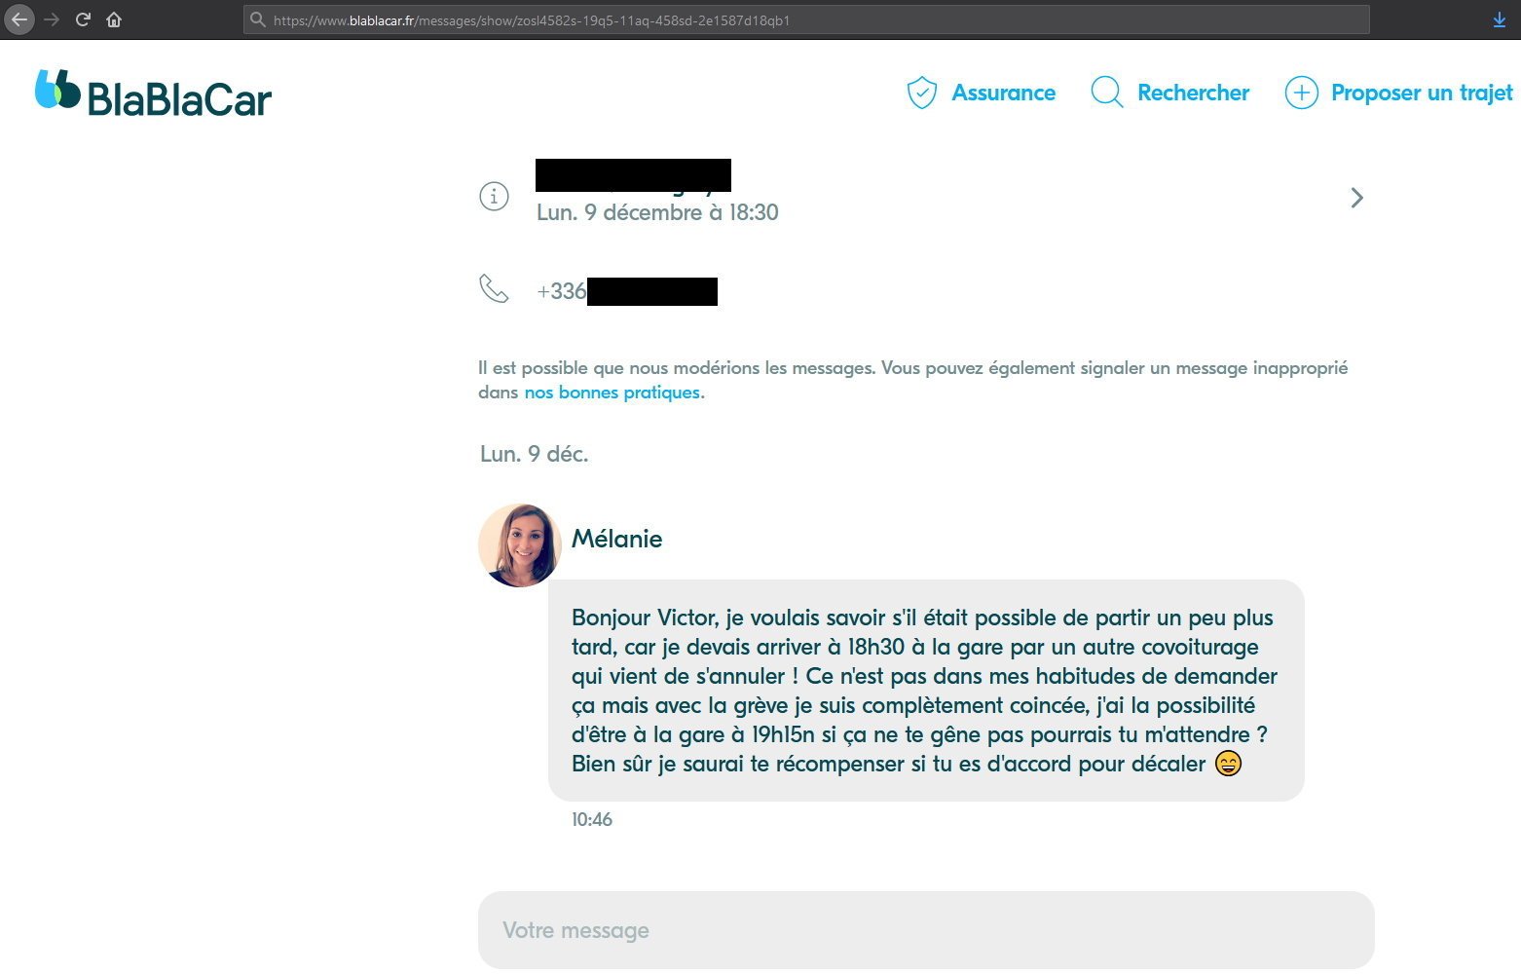Follow the nos bonnes pratiques link
The image size is (1521, 974).
(x=612, y=393)
